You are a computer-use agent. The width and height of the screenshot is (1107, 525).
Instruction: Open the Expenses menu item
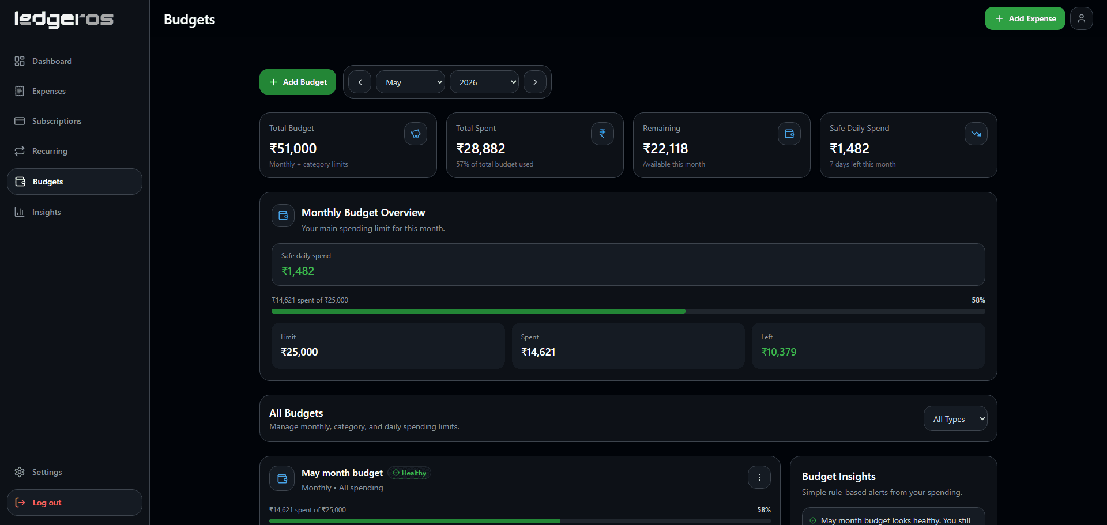pos(74,91)
